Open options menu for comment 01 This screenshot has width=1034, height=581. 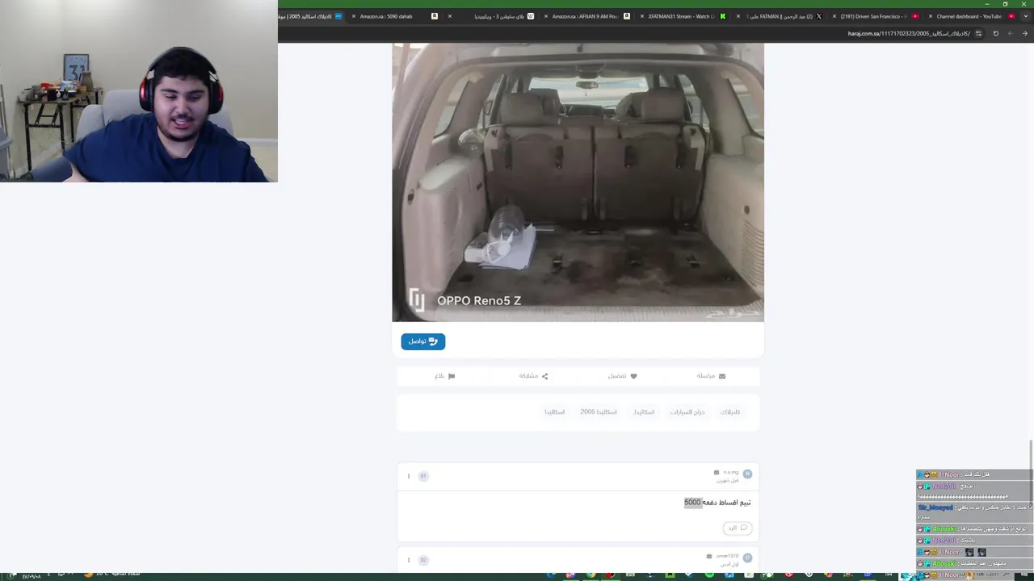pos(409,476)
